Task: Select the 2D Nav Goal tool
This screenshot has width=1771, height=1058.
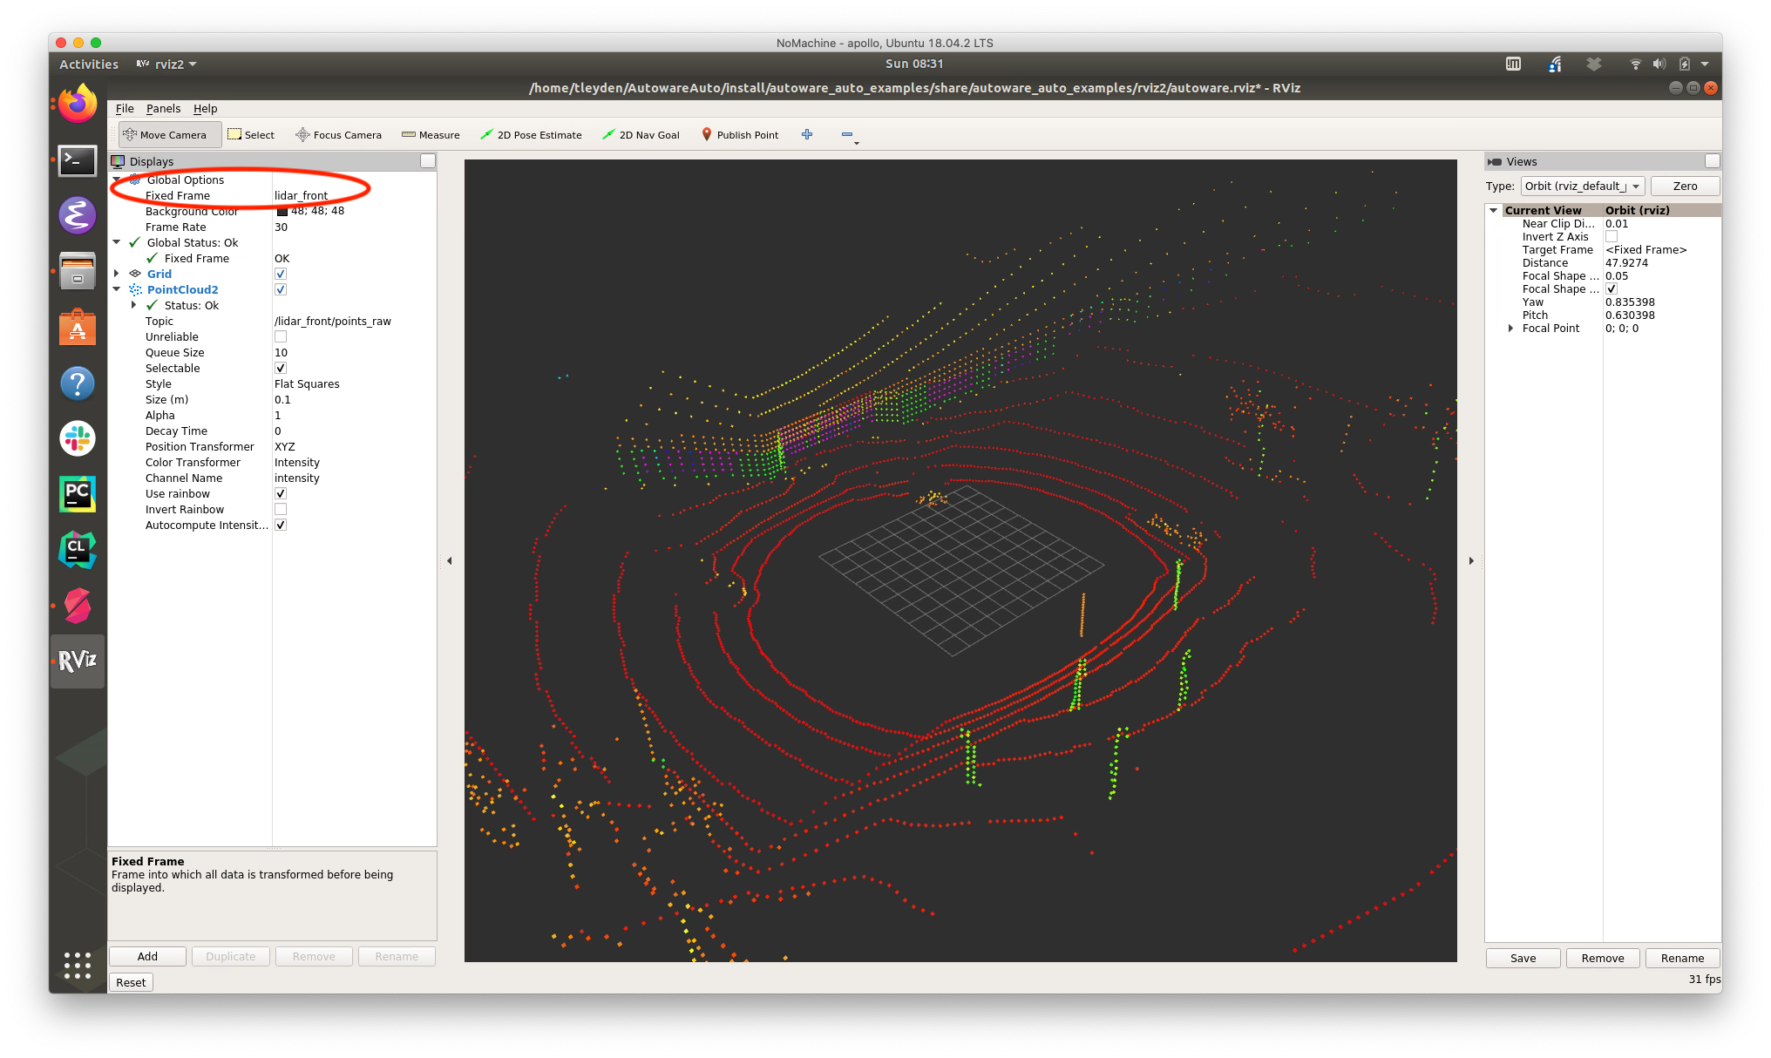Action: 641,135
